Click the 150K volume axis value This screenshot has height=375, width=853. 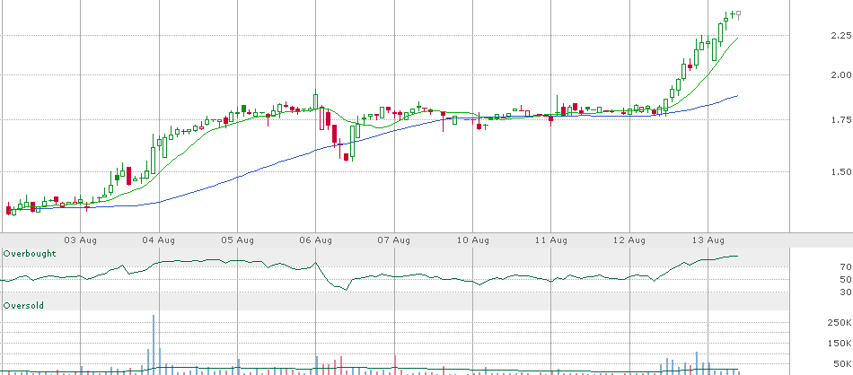pyautogui.click(x=841, y=344)
